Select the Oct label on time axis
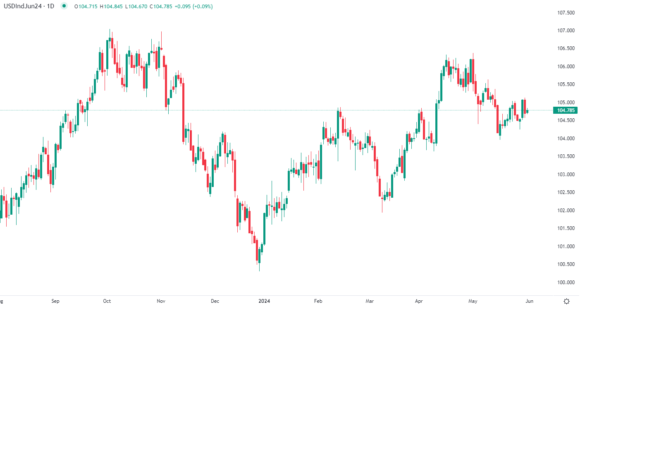The image size is (666, 455). [107, 301]
